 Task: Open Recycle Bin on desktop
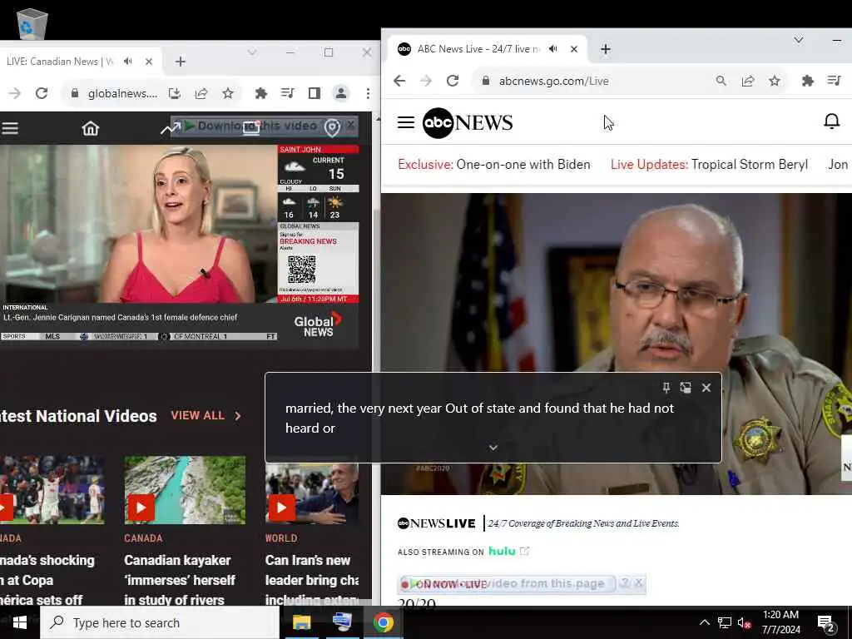coord(32,23)
